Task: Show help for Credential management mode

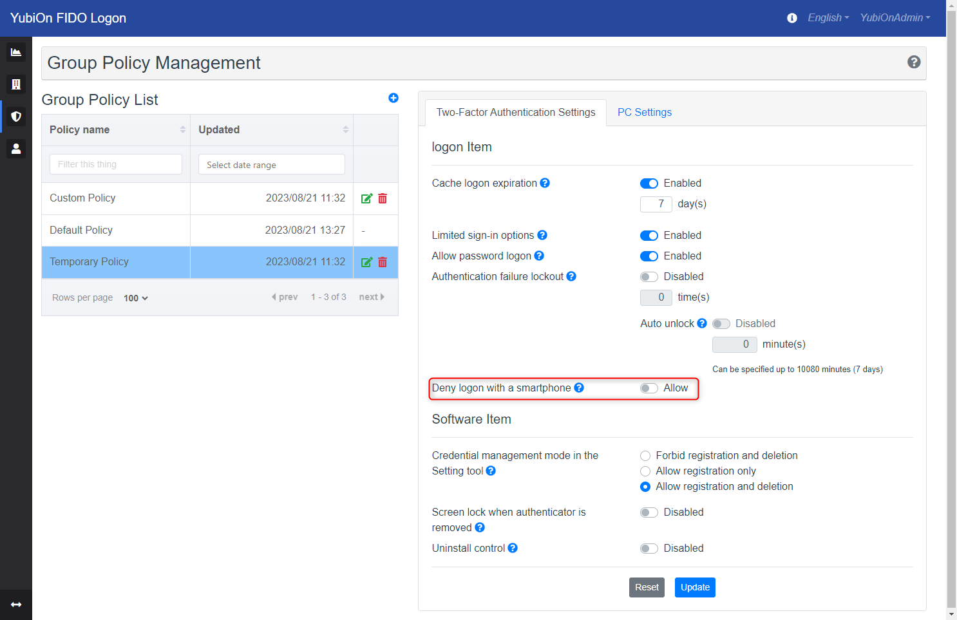Action: (x=491, y=471)
